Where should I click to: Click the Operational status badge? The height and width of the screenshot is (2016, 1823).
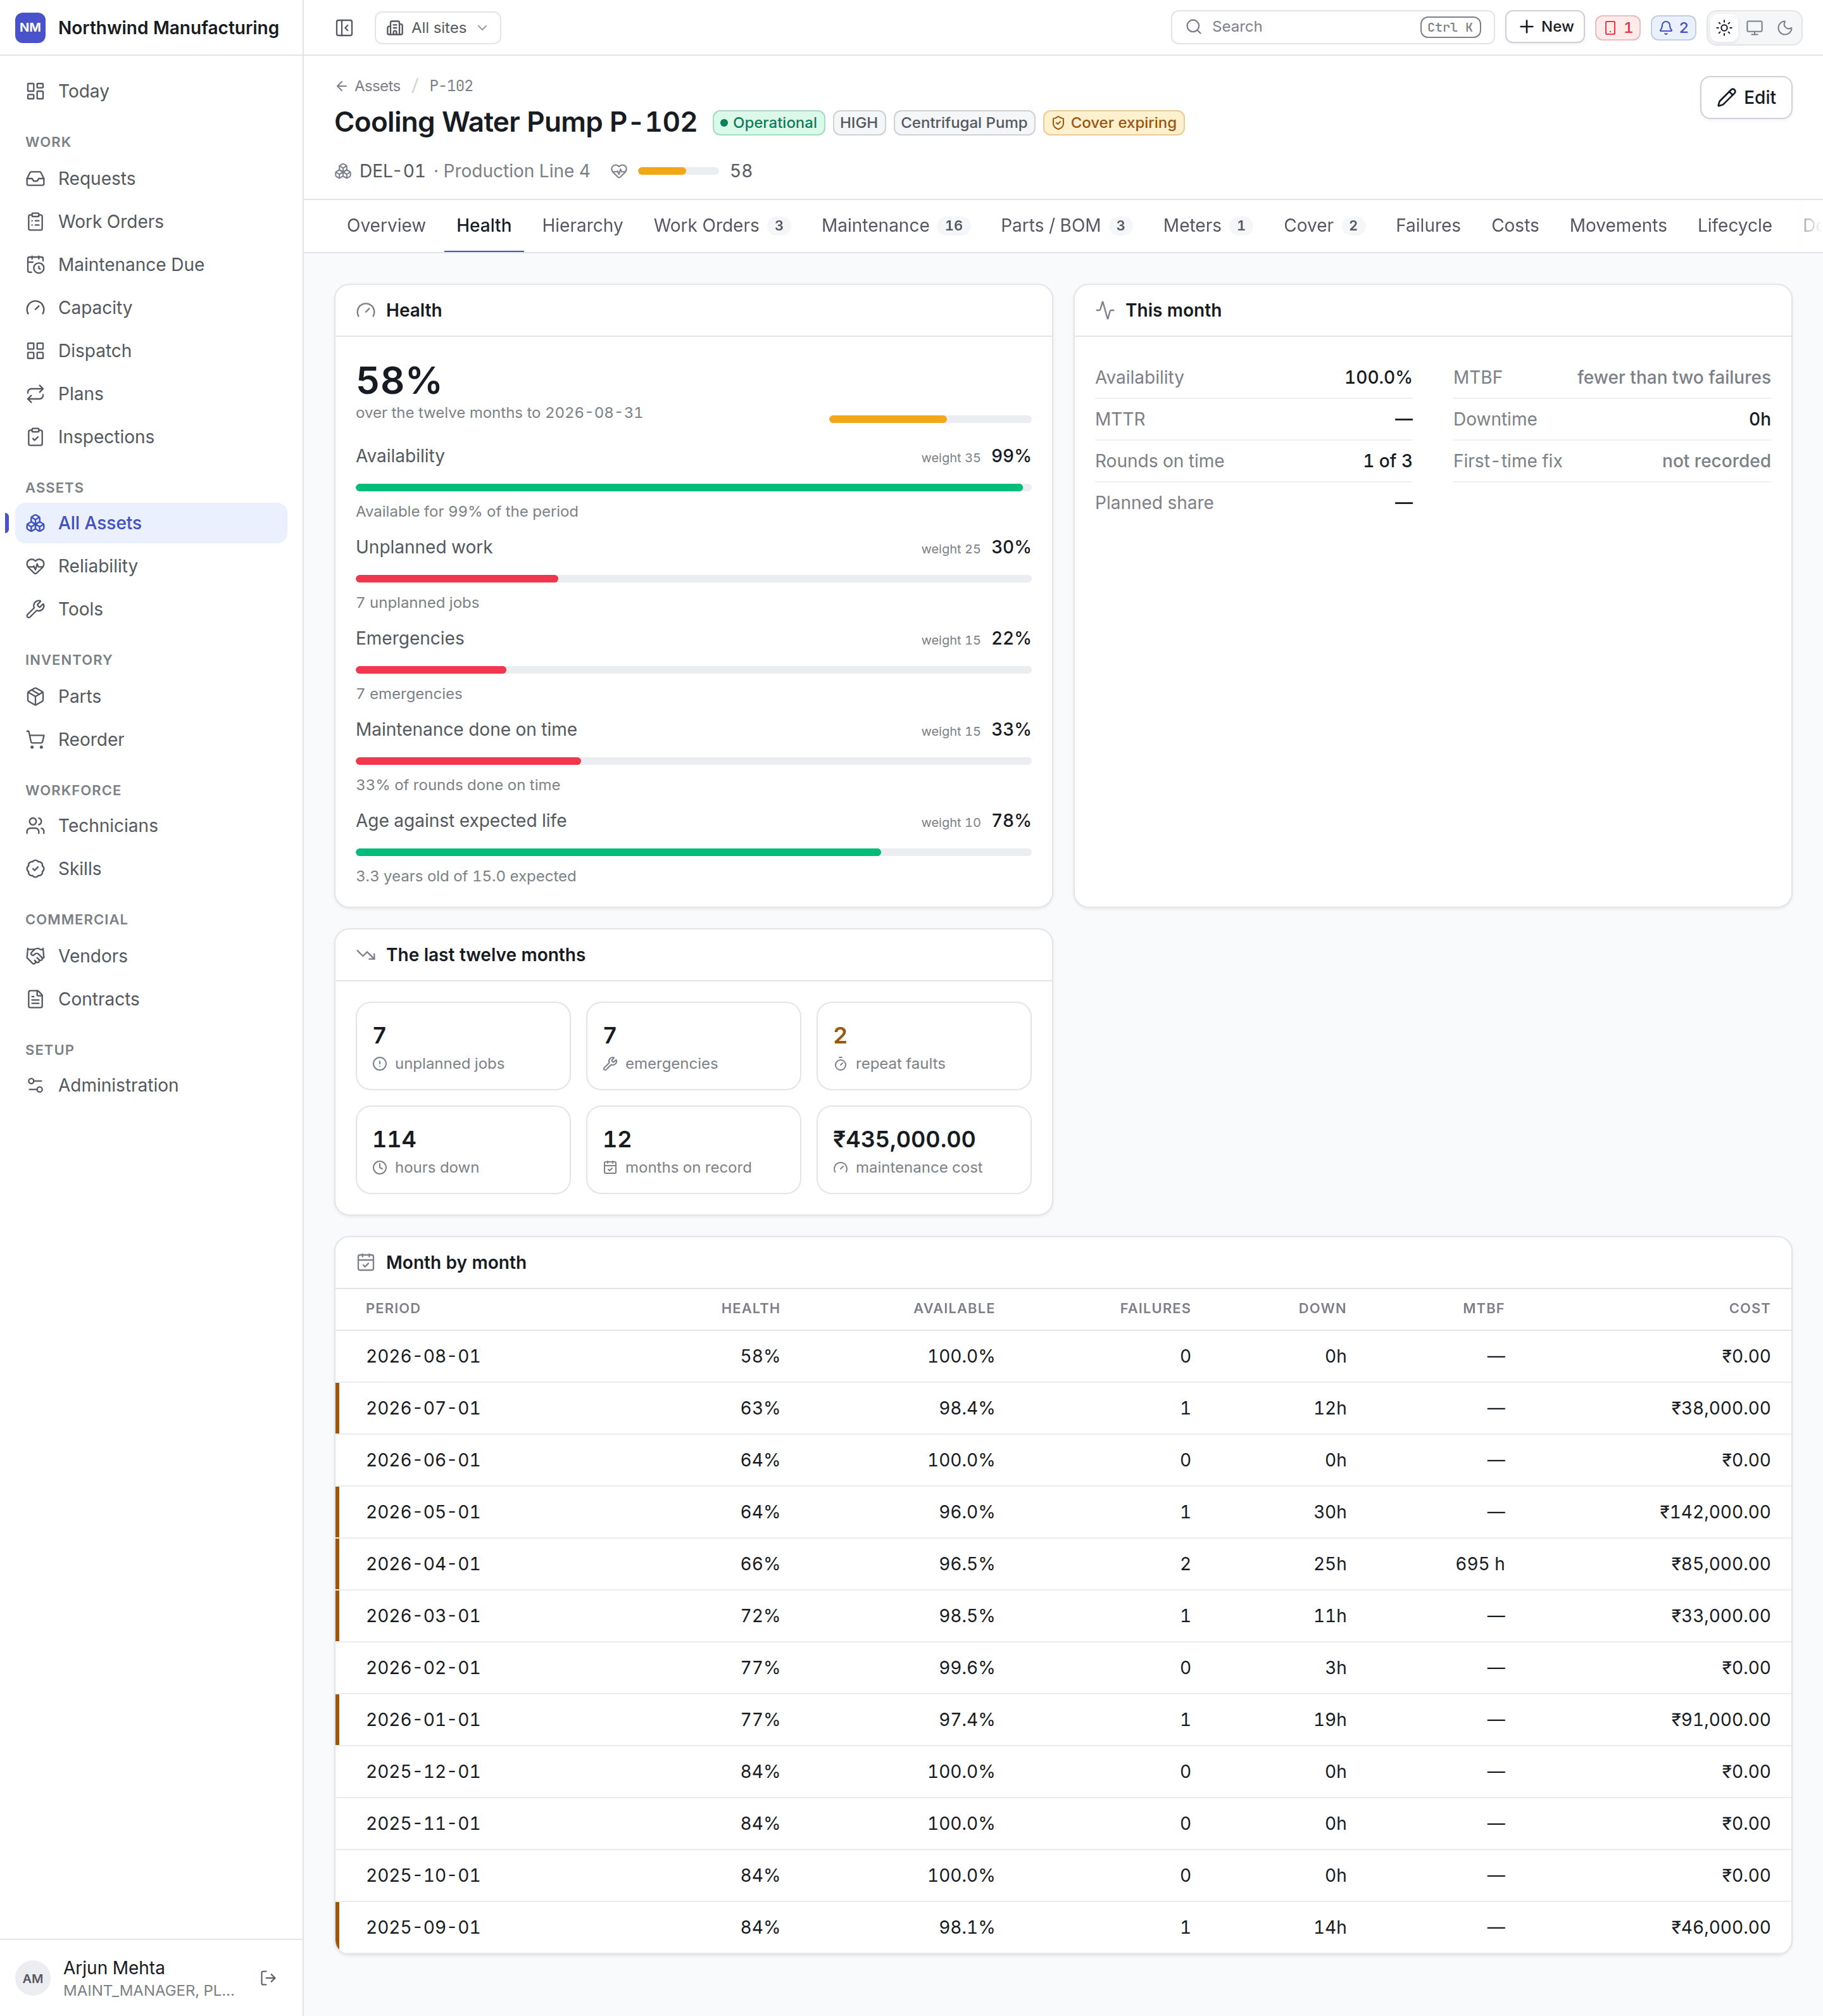[x=768, y=123]
